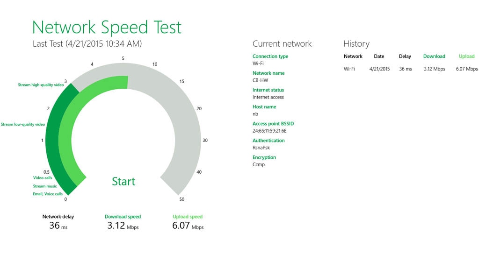This screenshot has width=479, height=269.
Task: Click the Date column header in History
Action: 379,57
